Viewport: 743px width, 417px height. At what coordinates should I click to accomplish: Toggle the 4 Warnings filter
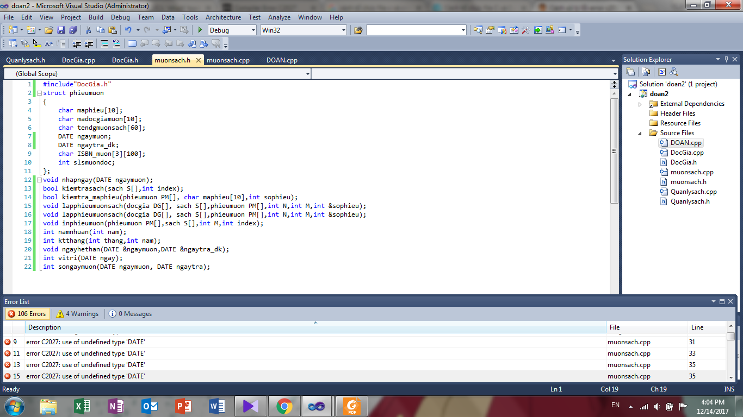click(77, 314)
